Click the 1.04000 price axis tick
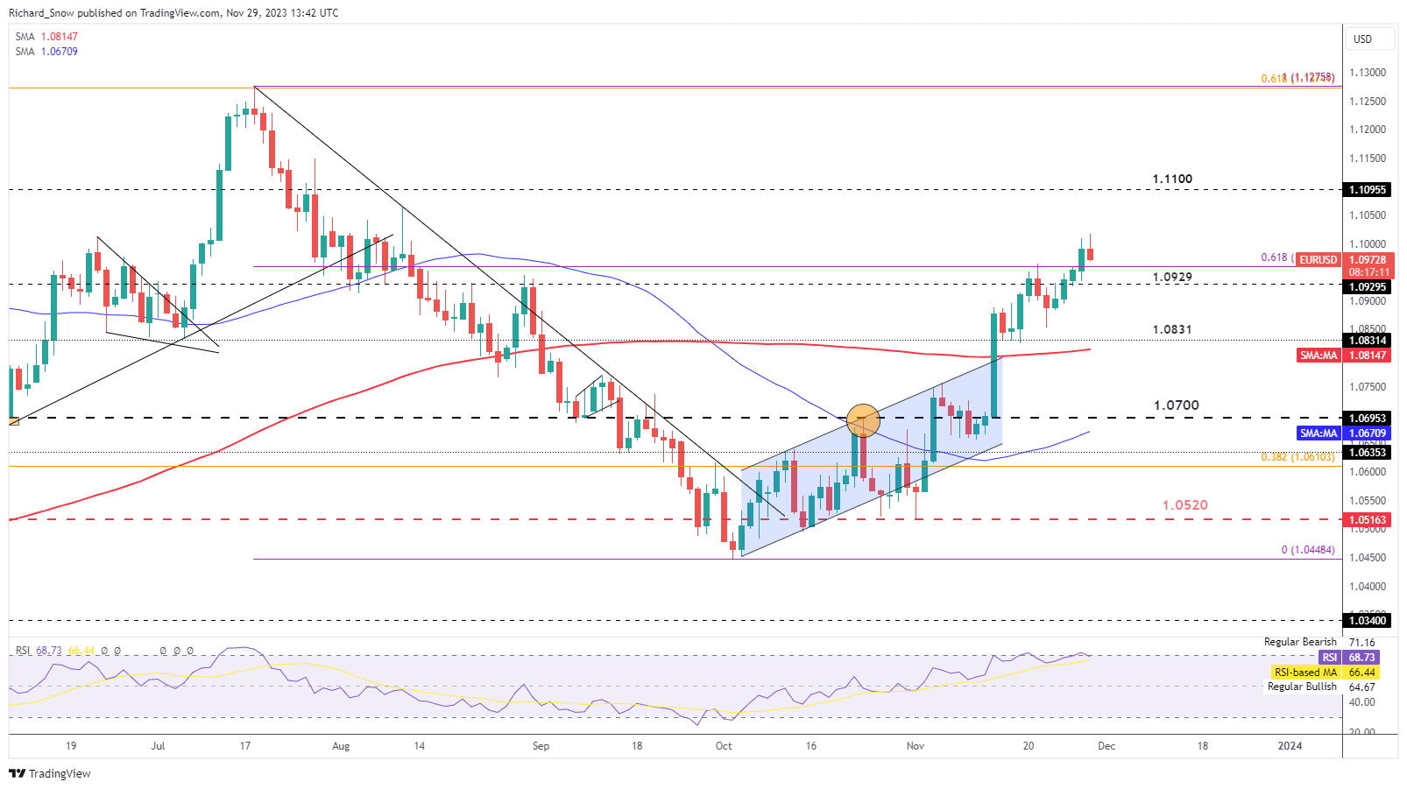 coord(1368,587)
